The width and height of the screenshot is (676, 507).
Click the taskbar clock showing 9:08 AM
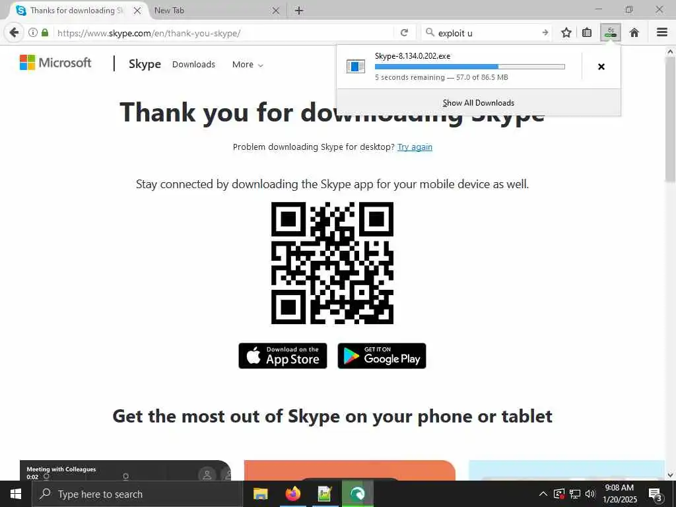pyautogui.click(x=619, y=494)
